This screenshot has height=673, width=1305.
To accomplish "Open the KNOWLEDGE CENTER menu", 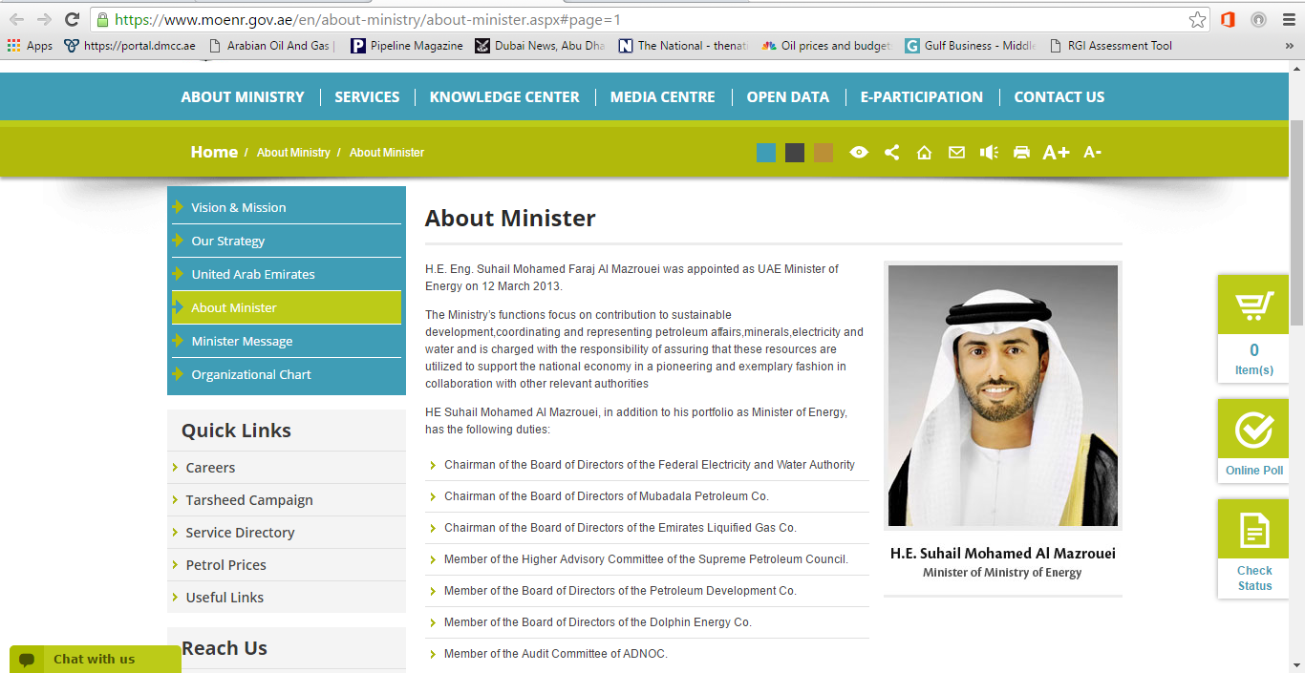I will tap(504, 97).
